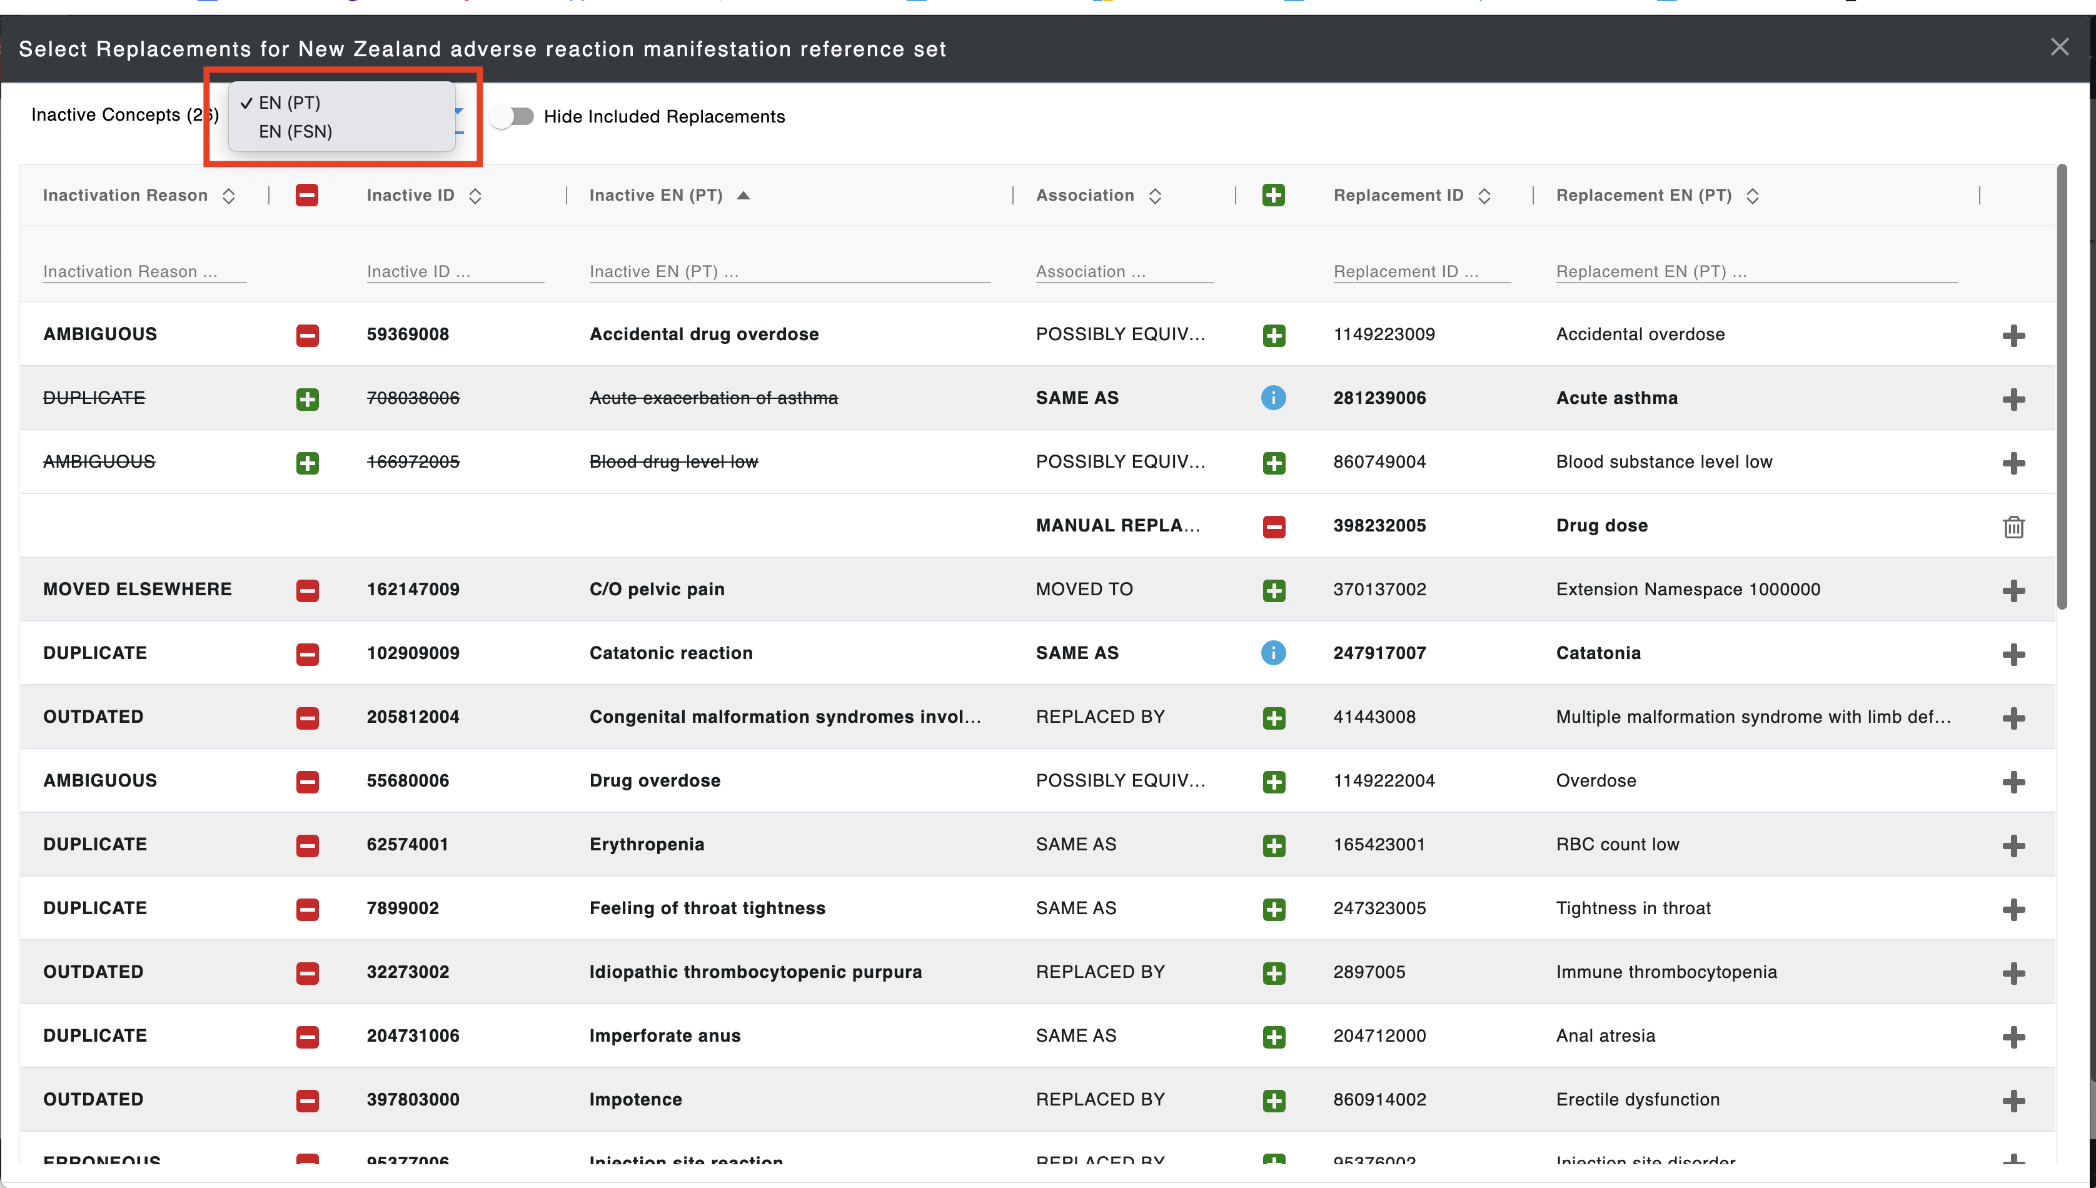Viewport: 2096px width, 1188px height.
Task: Exclude Drug overdose inactive concept
Action: point(307,782)
